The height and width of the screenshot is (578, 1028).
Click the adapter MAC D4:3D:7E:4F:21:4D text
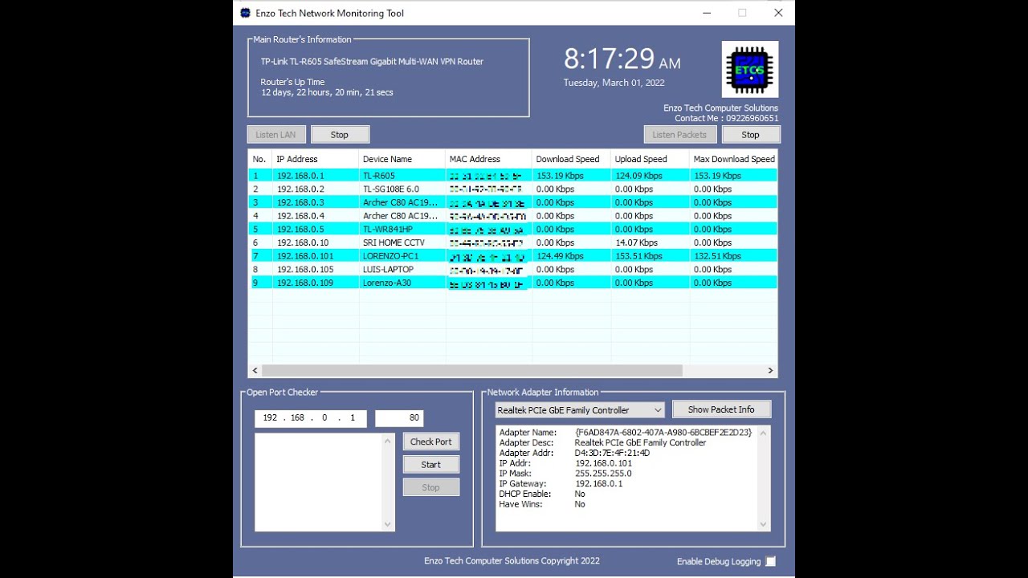(x=613, y=453)
